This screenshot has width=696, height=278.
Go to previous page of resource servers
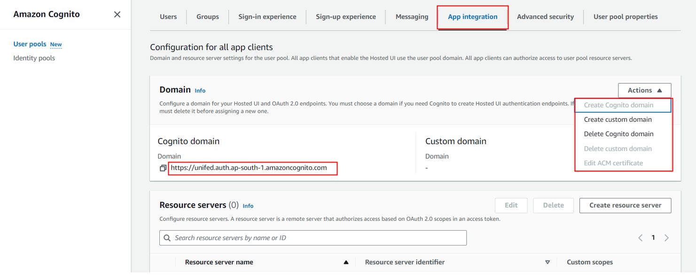pos(640,238)
